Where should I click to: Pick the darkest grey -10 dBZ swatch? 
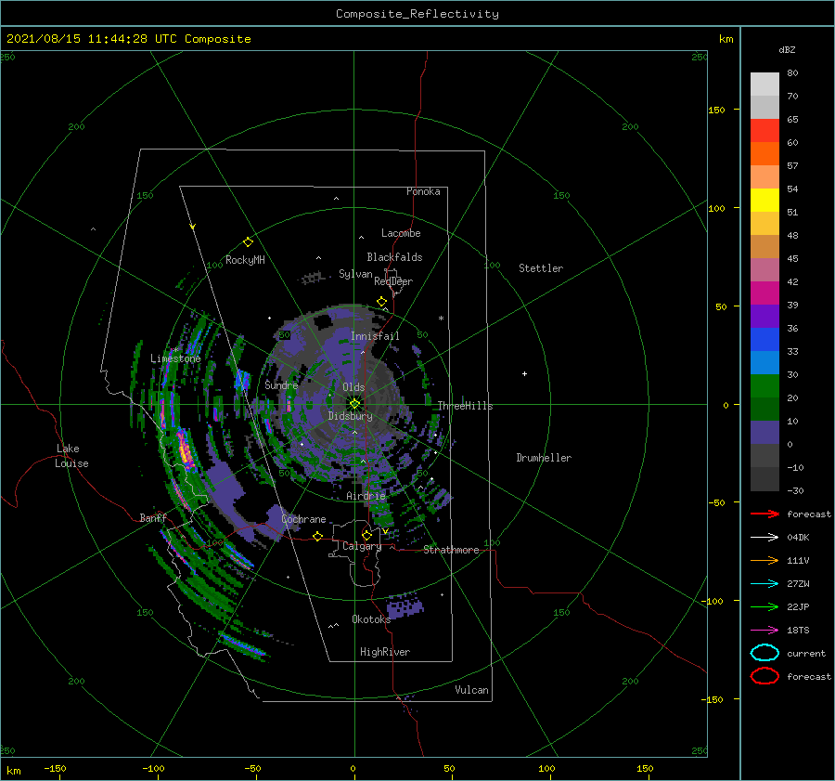(764, 479)
